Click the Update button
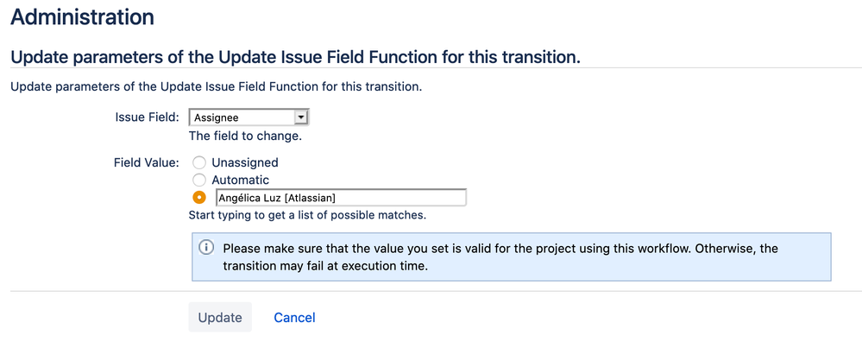 pyautogui.click(x=220, y=317)
